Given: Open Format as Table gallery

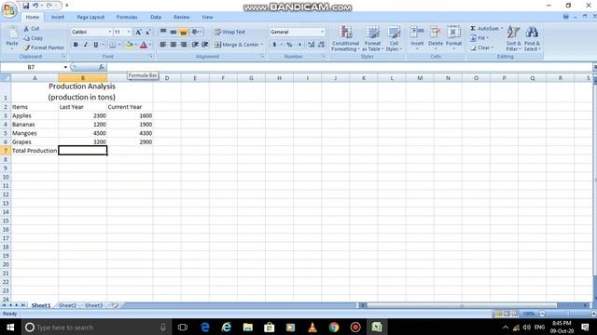Looking at the screenshot, I should (372, 38).
